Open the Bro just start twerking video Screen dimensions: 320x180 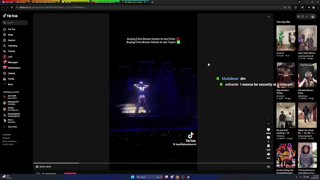click(286, 115)
